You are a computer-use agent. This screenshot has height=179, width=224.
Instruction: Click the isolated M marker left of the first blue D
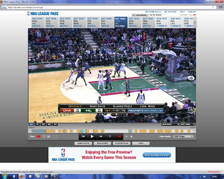[71, 131]
